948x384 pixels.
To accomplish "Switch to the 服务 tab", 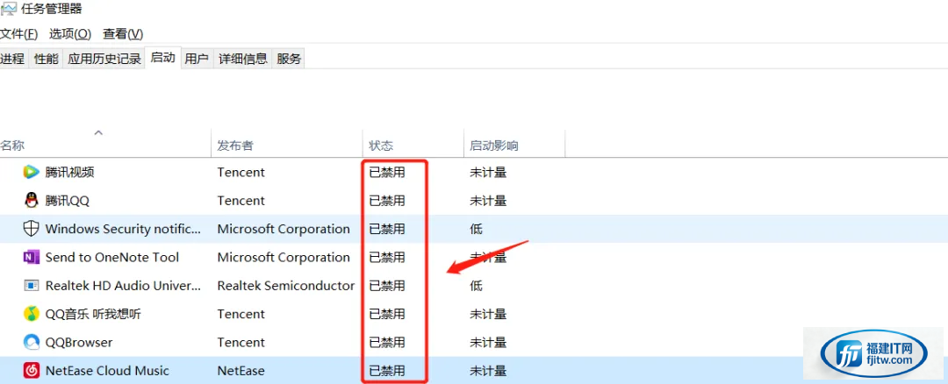I will pyautogui.click(x=289, y=59).
